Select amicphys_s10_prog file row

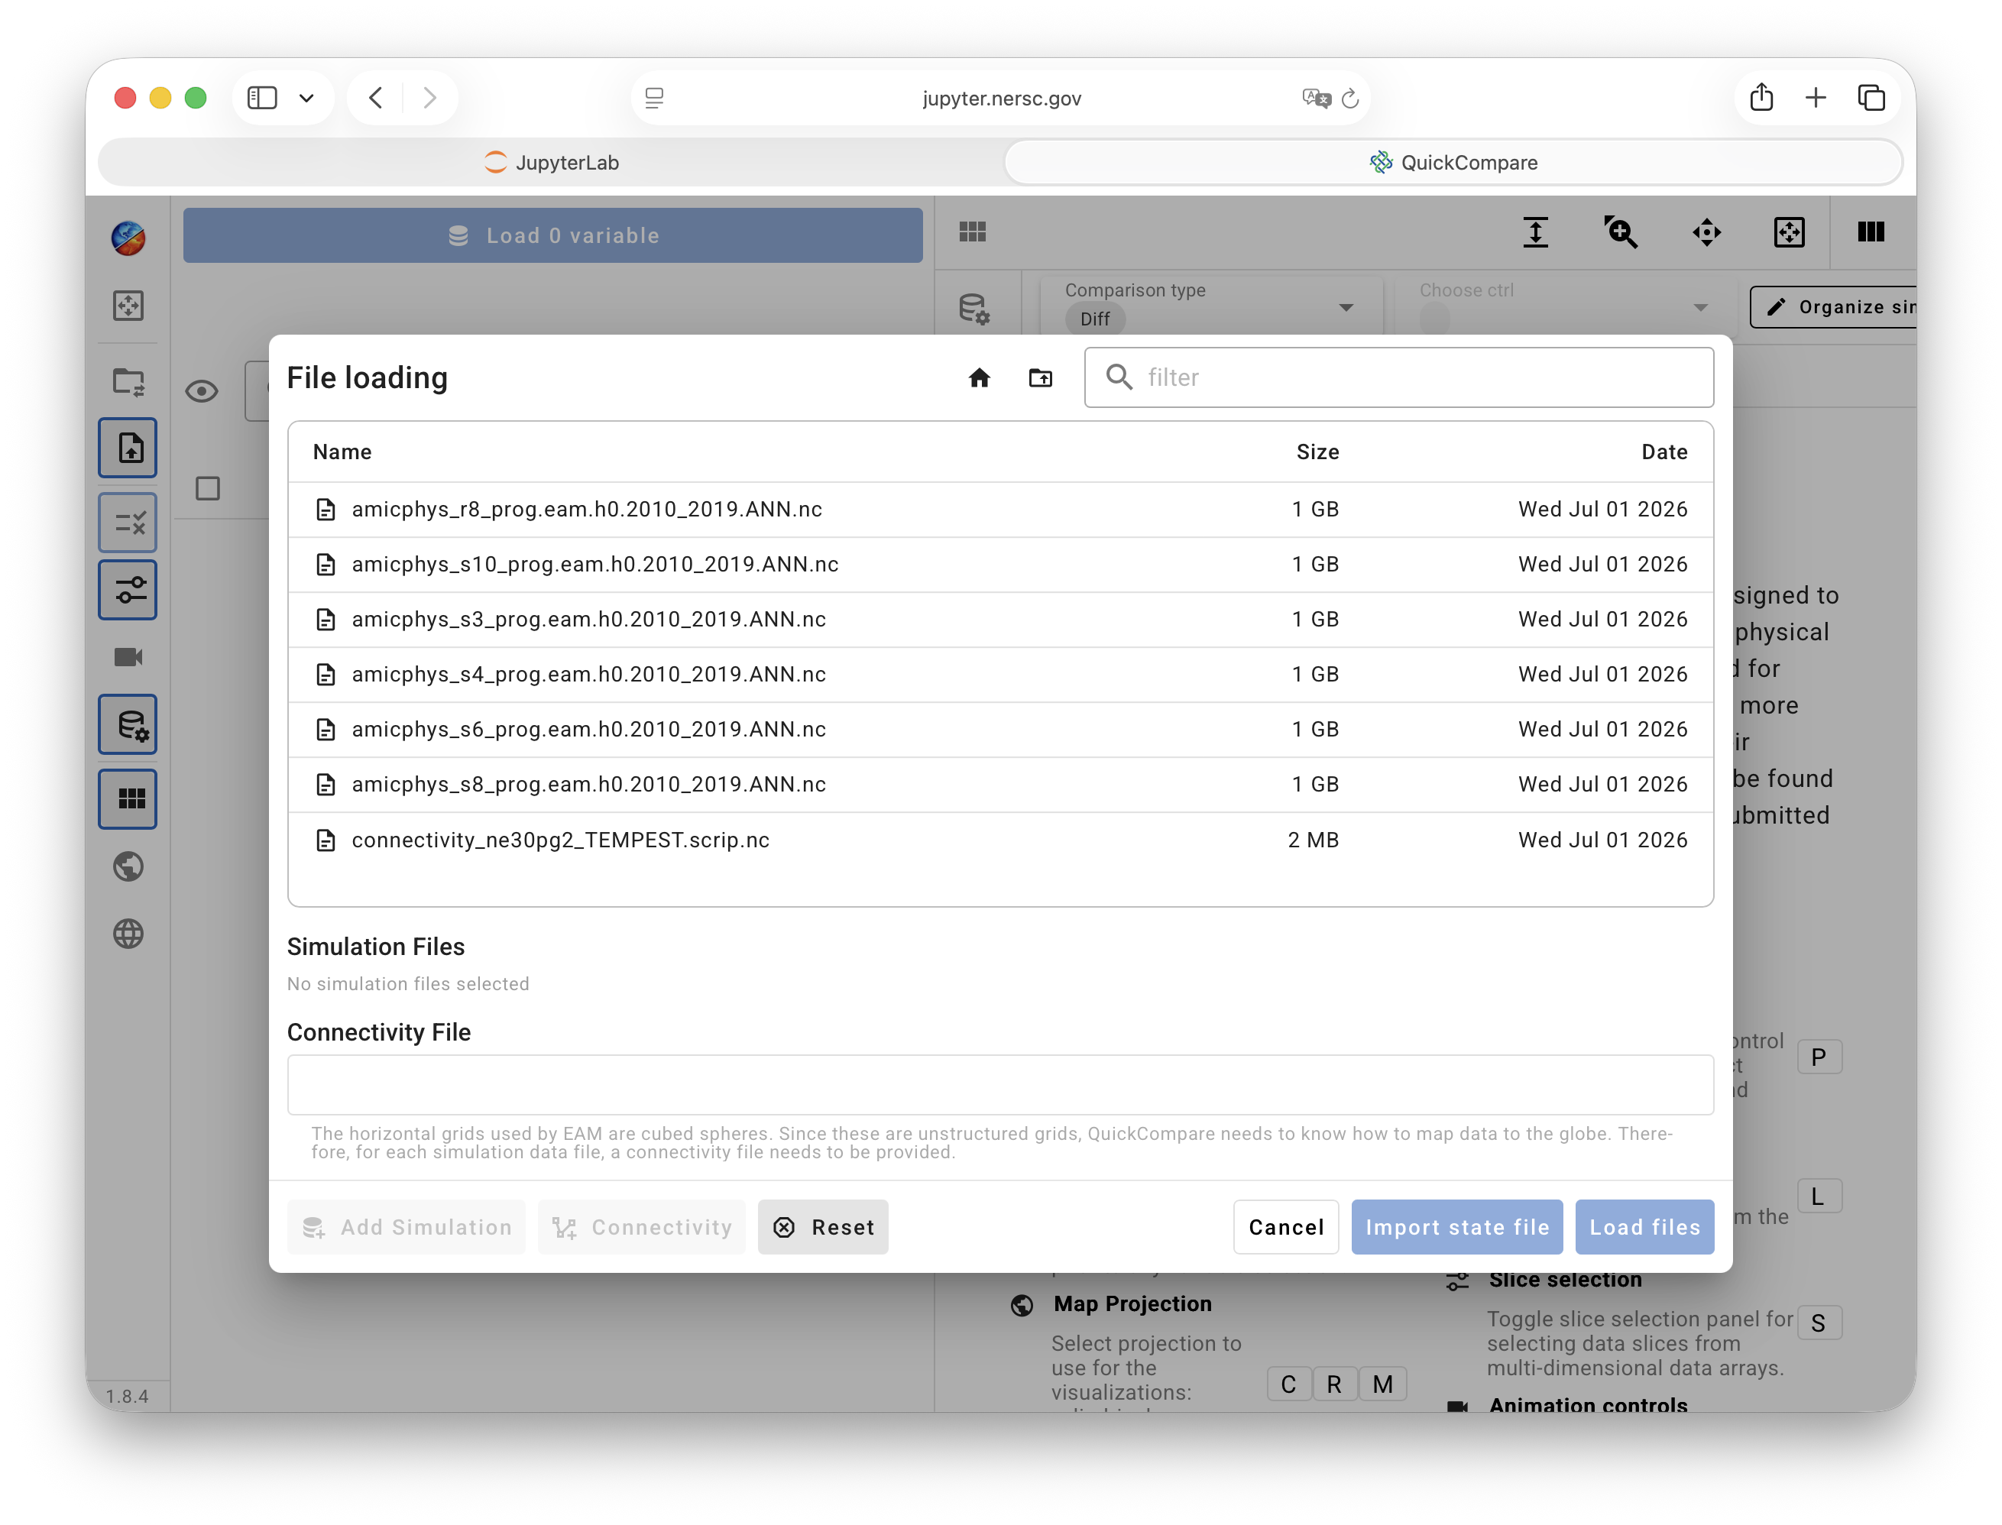pyautogui.click(x=1000, y=565)
